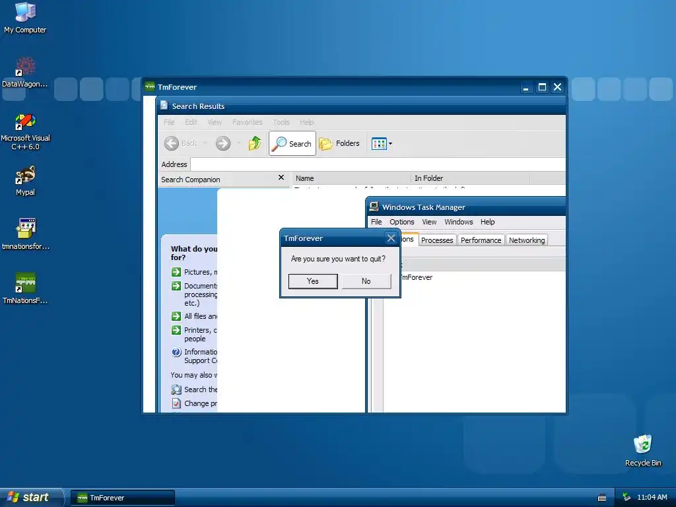The height and width of the screenshot is (507, 676).
Task: Choose Documents search option arrow
Action: 176,286
